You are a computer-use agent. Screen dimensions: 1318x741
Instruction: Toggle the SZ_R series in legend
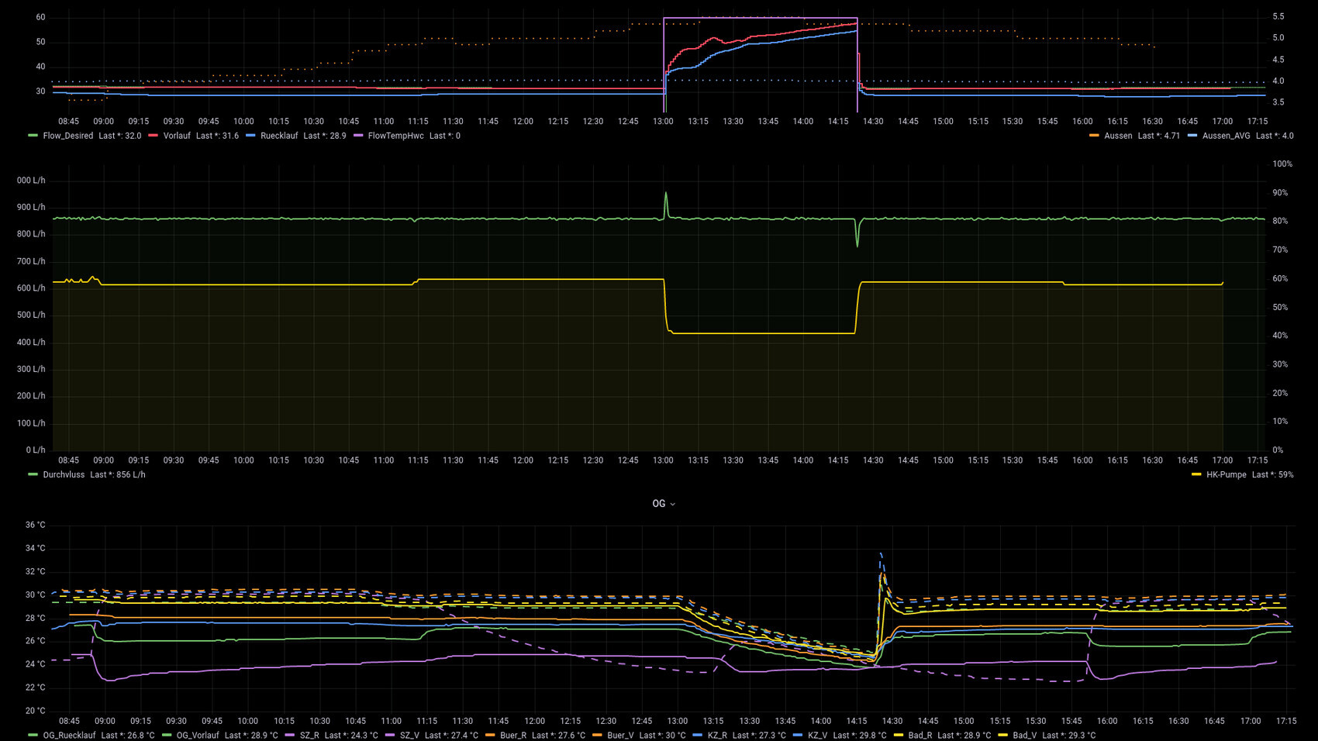(x=309, y=735)
